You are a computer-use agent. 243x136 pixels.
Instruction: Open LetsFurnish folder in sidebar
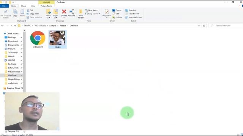(x=13, y=68)
